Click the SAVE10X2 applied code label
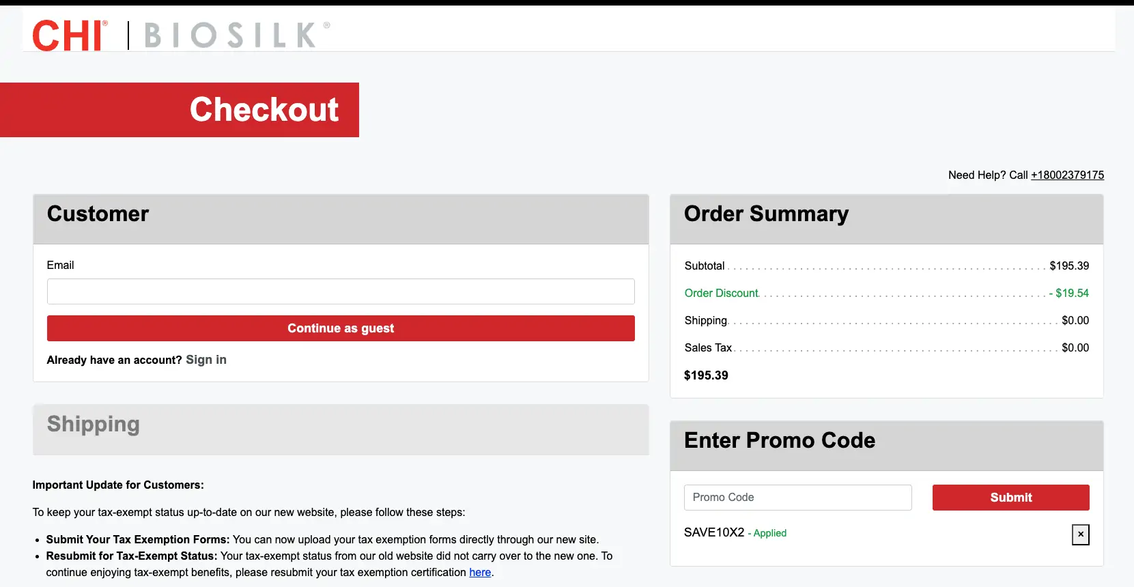 tap(713, 532)
